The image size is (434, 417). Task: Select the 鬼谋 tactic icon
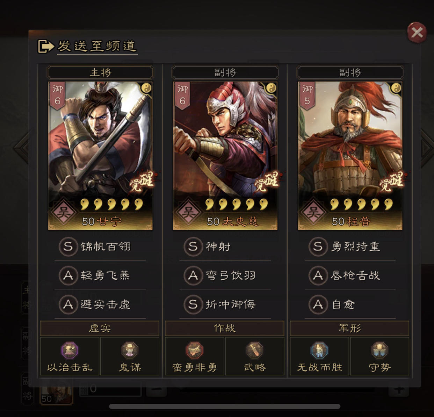130,350
